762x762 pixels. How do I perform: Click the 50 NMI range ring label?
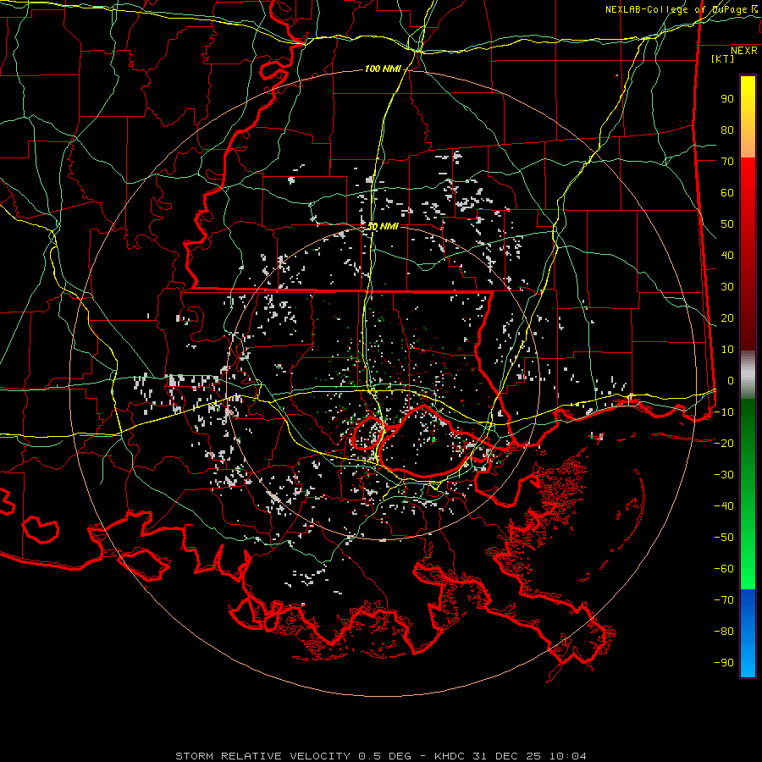pos(383,226)
